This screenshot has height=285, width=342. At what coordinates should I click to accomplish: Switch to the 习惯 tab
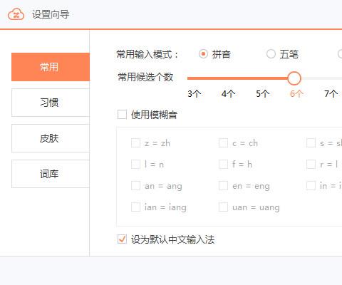pyautogui.click(x=51, y=103)
